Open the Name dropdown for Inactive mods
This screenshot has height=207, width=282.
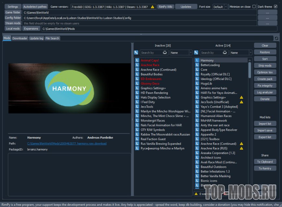pos(181,53)
